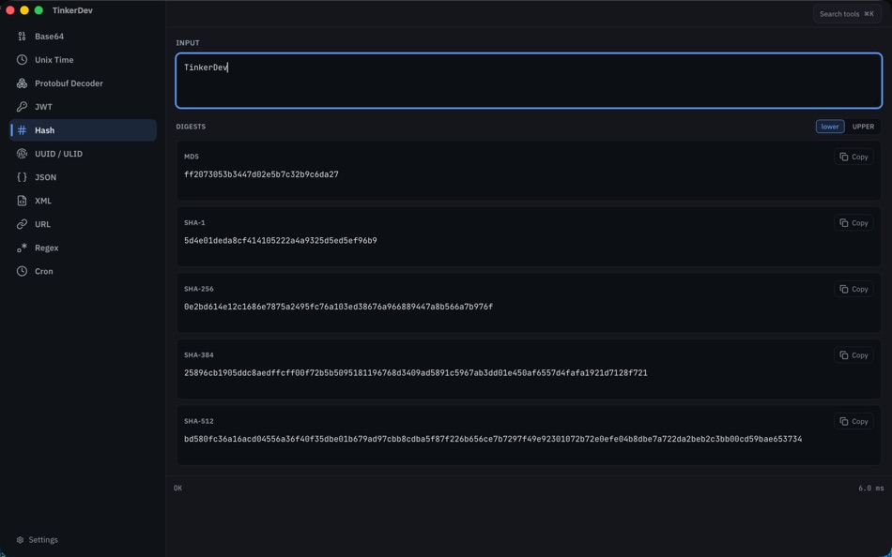Screen dimensions: 892x557
Task: Select the Hash tool in sidebar
Action: pyautogui.click(x=83, y=130)
